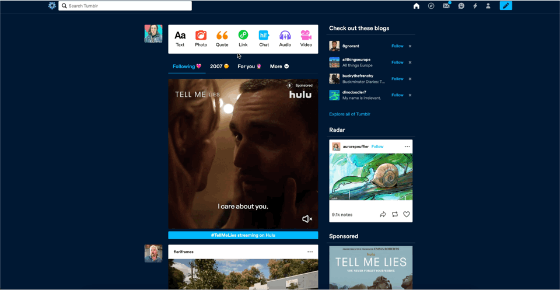Open the fieriframes avatar
560x290 pixels.
click(x=153, y=254)
